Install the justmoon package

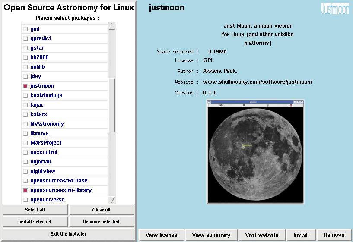[301, 235]
